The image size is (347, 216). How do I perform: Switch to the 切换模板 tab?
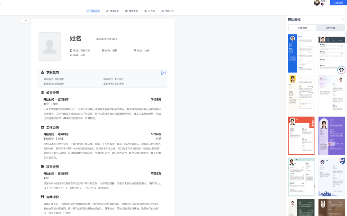302,28
